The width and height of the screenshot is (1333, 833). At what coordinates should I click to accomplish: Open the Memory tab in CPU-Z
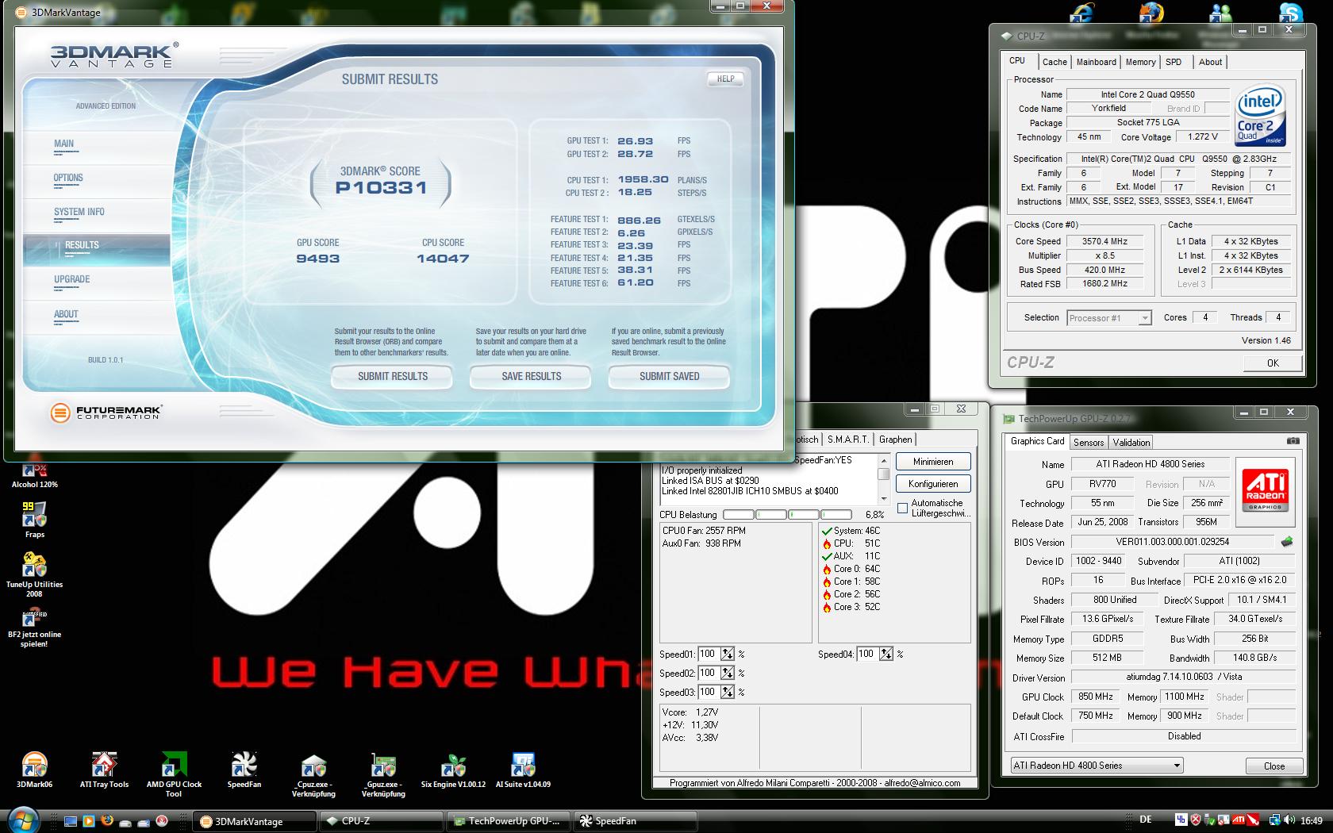click(1140, 62)
